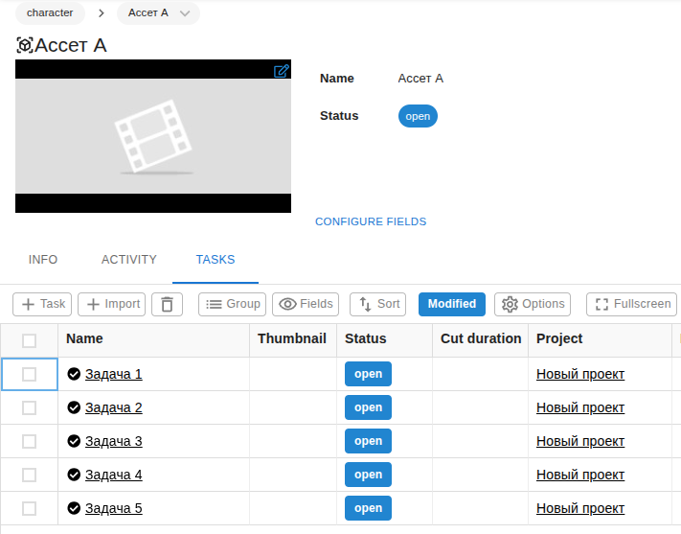
Task: Tick the select-all checkbox in table header
Action: tap(30, 339)
